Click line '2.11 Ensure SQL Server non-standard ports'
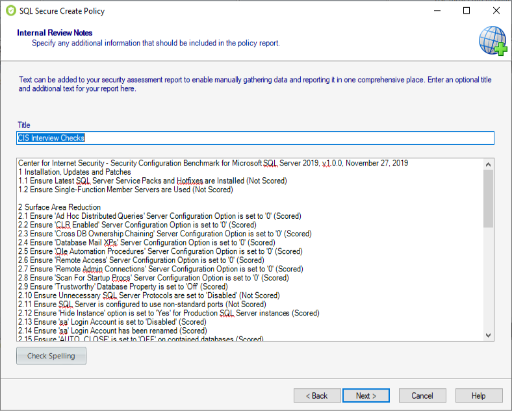 pyautogui.click(x=142, y=304)
